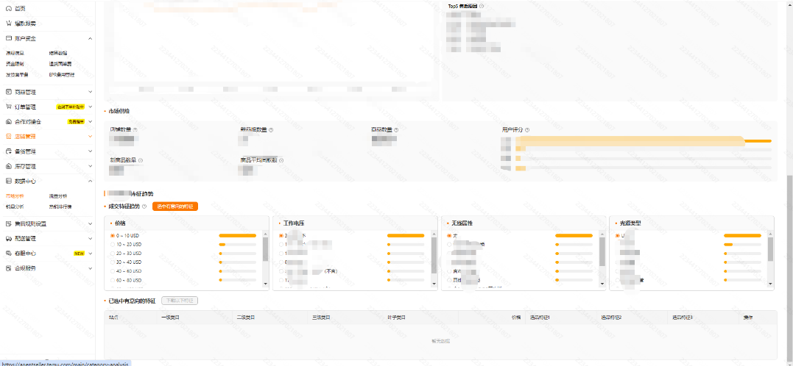The height and width of the screenshot is (366, 793).
Task: Choose the 30 ~ 40 USD price range
Action: pyautogui.click(x=112, y=262)
